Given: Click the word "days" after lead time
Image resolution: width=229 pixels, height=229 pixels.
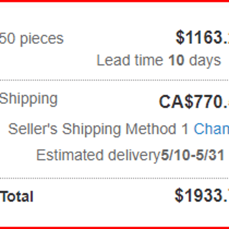Looking at the screenshot, I should point(206,61).
